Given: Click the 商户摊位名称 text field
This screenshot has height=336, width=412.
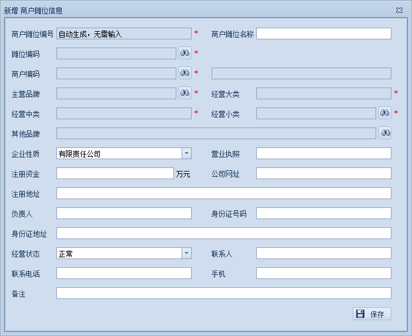Looking at the screenshot, I should coord(323,33).
